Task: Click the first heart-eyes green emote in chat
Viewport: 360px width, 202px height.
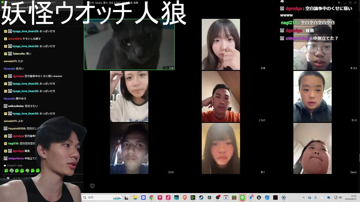Action: point(6,171)
